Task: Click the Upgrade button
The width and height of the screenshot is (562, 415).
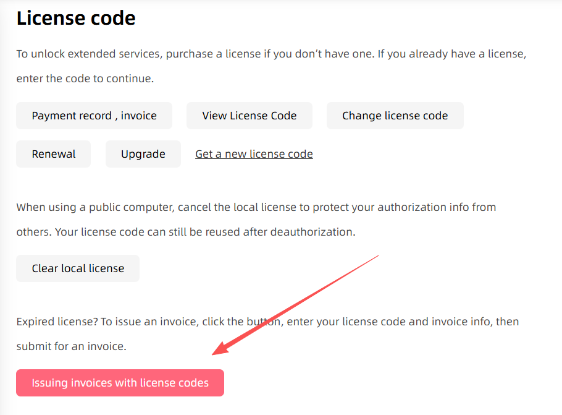Action: 143,154
